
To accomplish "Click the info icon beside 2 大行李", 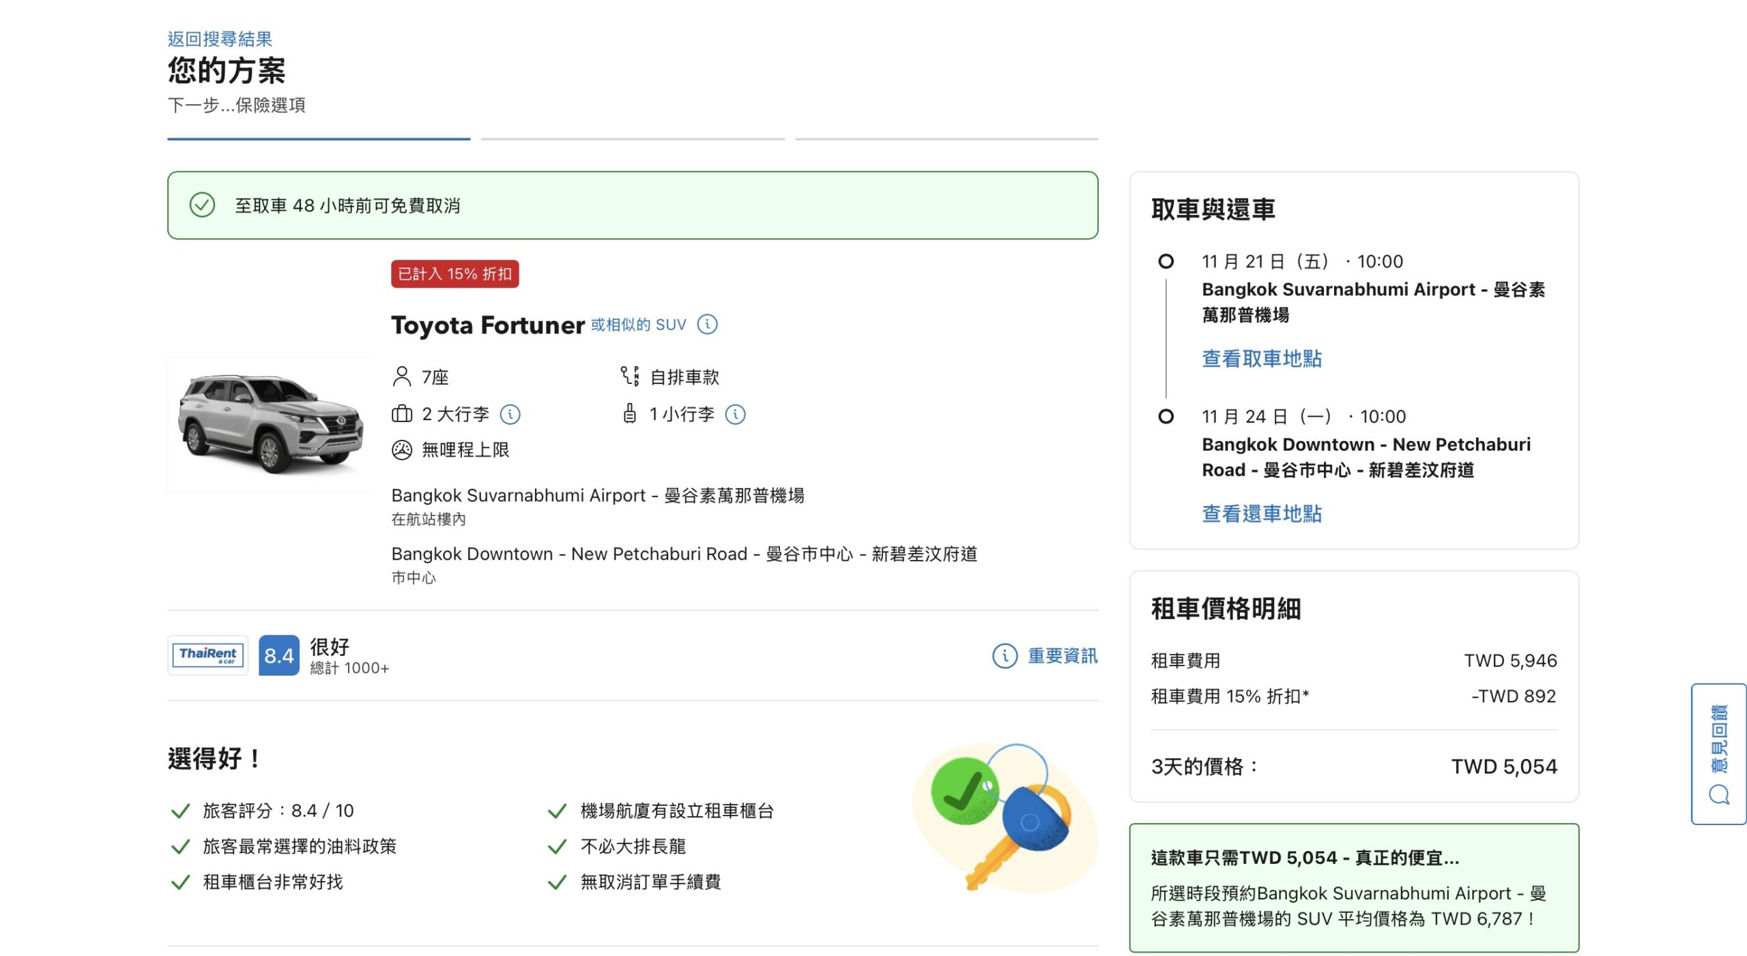I will tap(510, 414).
